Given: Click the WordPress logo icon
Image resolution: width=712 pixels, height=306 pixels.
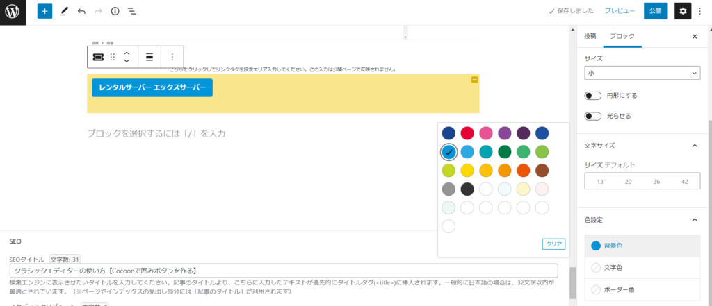Looking at the screenshot, I should [x=13, y=12].
